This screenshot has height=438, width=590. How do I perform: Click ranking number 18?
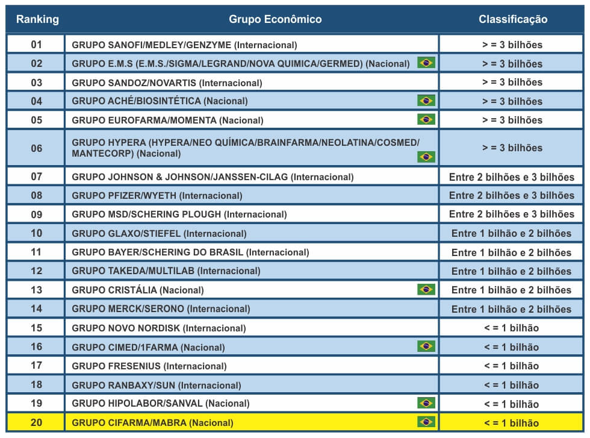37,384
